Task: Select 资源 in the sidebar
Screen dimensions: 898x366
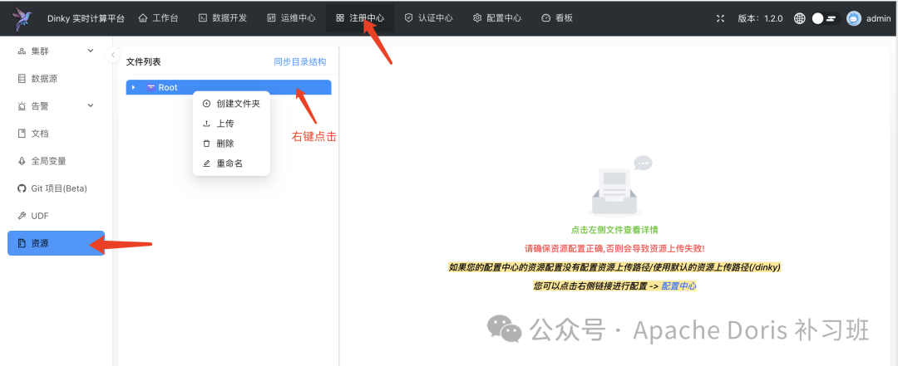Action: 57,243
